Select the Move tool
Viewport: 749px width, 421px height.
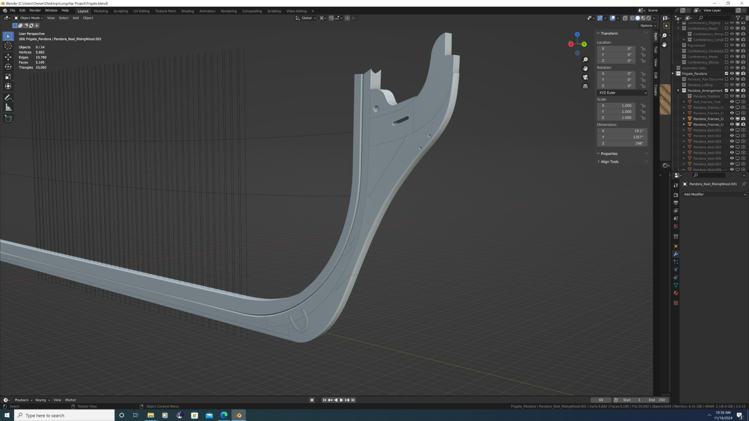tap(8, 57)
